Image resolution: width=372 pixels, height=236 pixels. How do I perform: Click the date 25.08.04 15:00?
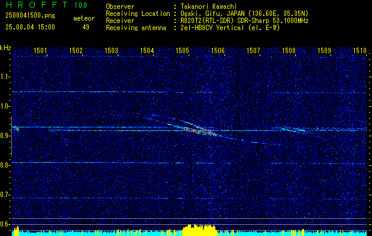click(x=30, y=27)
